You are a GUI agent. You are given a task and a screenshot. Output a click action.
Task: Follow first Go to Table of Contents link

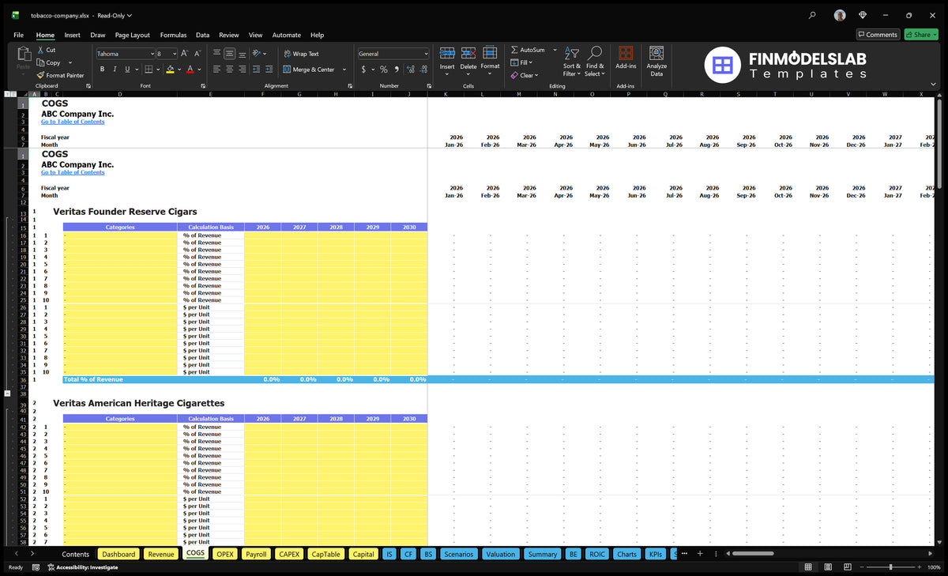click(73, 122)
